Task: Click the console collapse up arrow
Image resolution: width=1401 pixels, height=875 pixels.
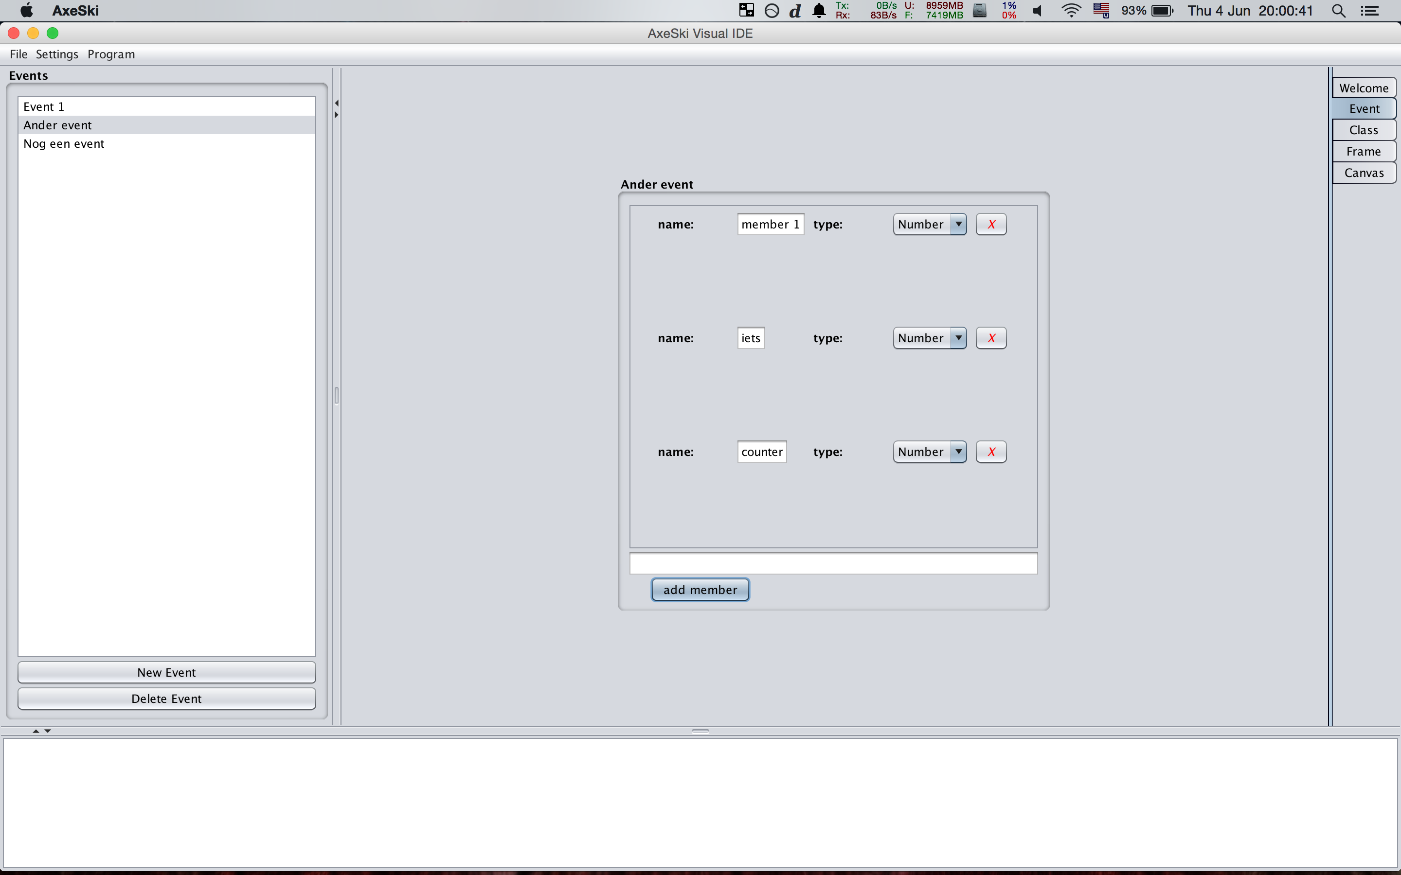Action: click(x=36, y=731)
